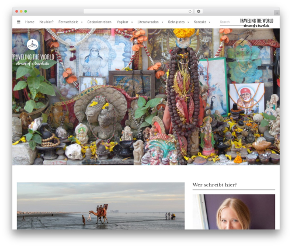Expand Kontakt dropdown arrow
Screen dimensions: 292x247
(x=210, y=22)
